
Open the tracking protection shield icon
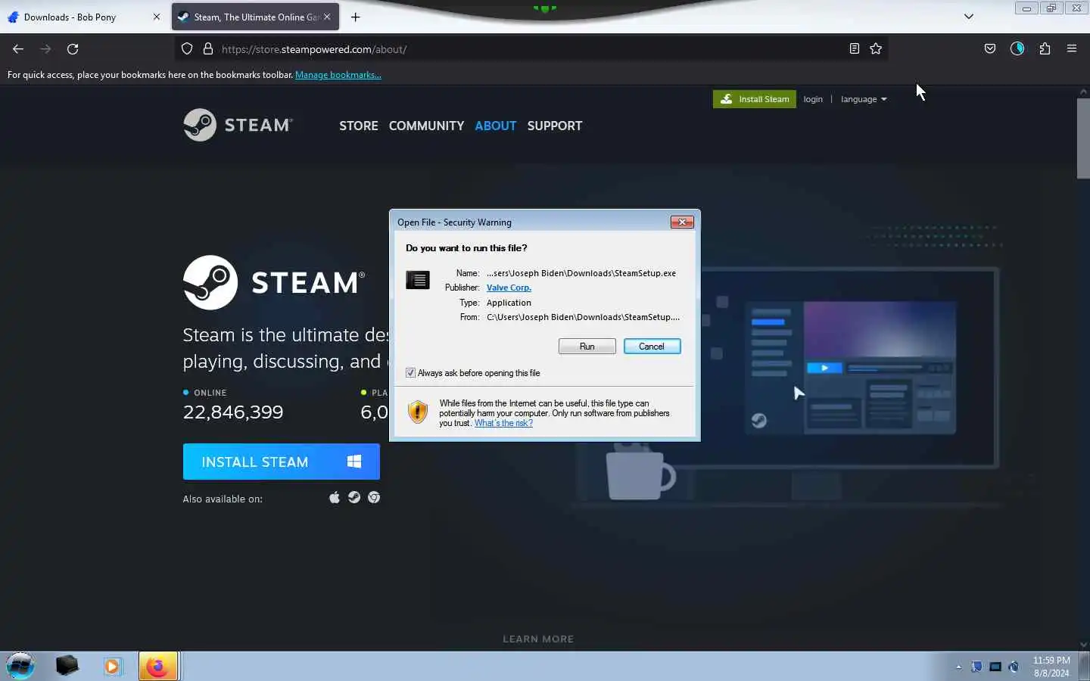(x=187, y=49)
